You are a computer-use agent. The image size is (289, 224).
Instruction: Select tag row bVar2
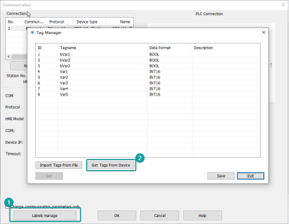click(148, 60)
